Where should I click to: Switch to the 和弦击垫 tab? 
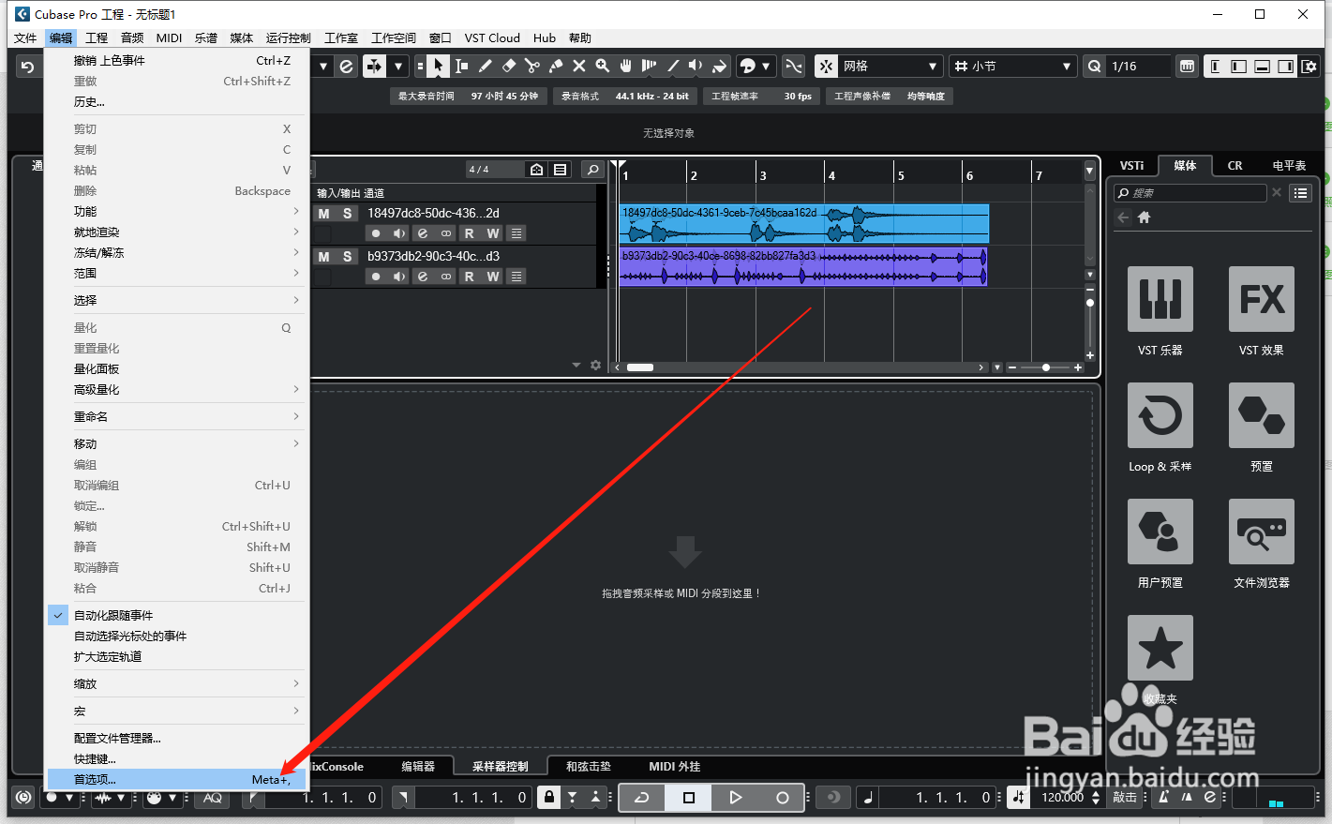[x=589, y=767]
